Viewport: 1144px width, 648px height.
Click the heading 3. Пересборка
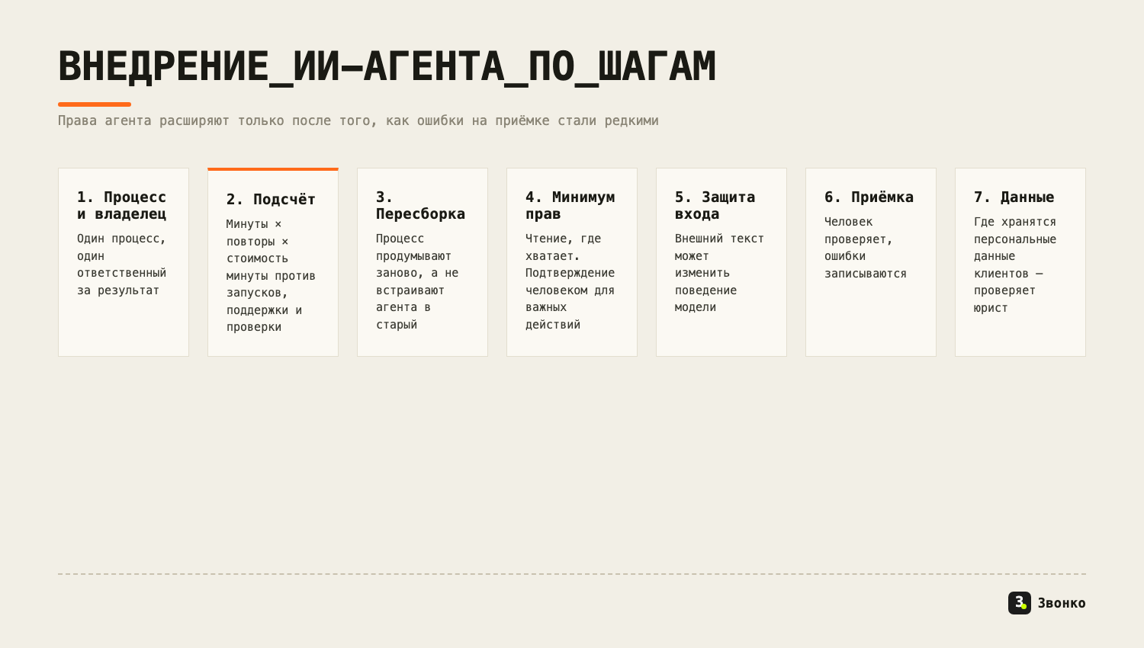[420, 205]
